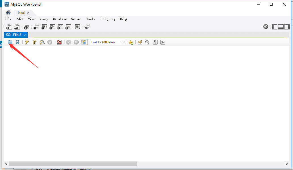Save current statement as snippet star icon
The image size is (293, 170).
131,42
